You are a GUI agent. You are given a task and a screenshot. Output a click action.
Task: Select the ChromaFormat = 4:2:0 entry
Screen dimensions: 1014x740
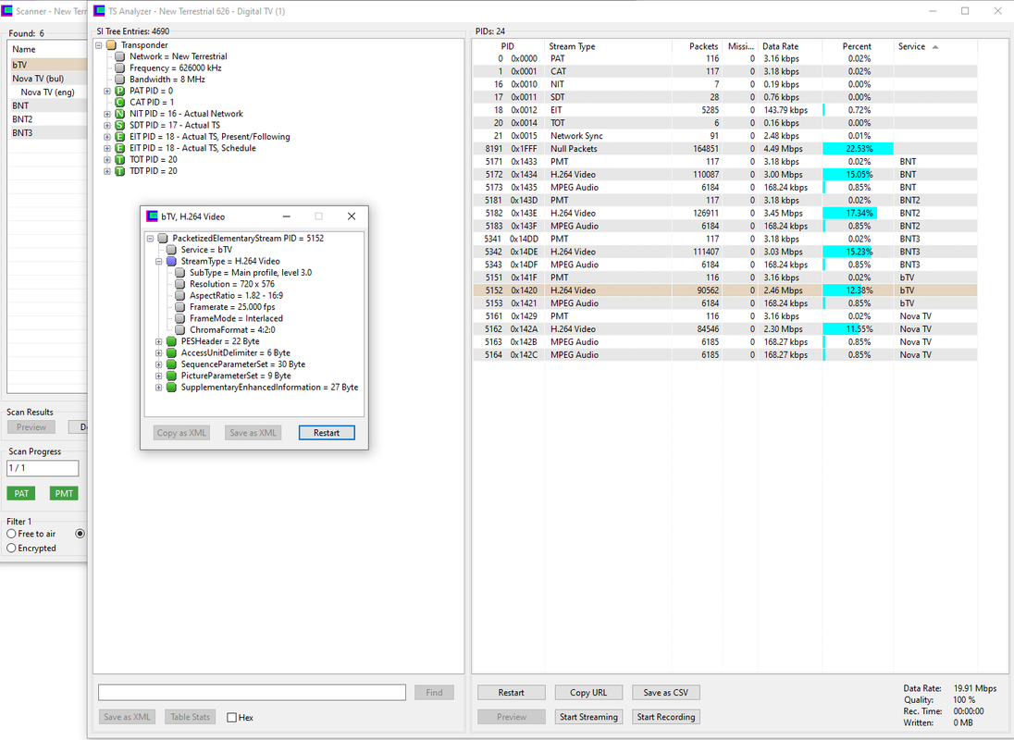click(232, 330)
